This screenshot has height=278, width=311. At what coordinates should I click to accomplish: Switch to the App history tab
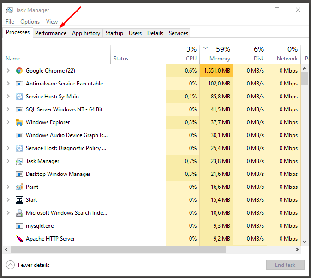tap(86, 33)
